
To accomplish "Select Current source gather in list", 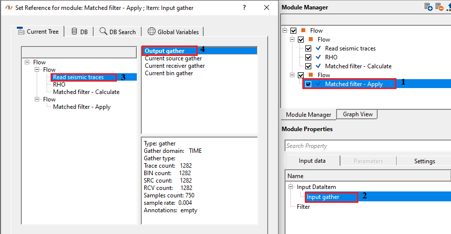I will [173, 58].
